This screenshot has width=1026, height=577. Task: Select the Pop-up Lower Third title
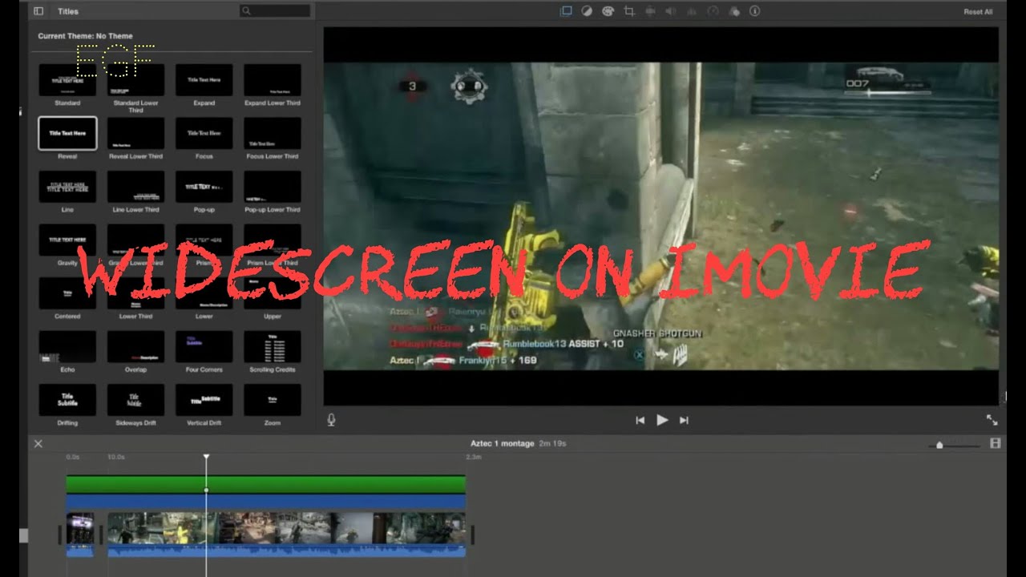(273, 187)
